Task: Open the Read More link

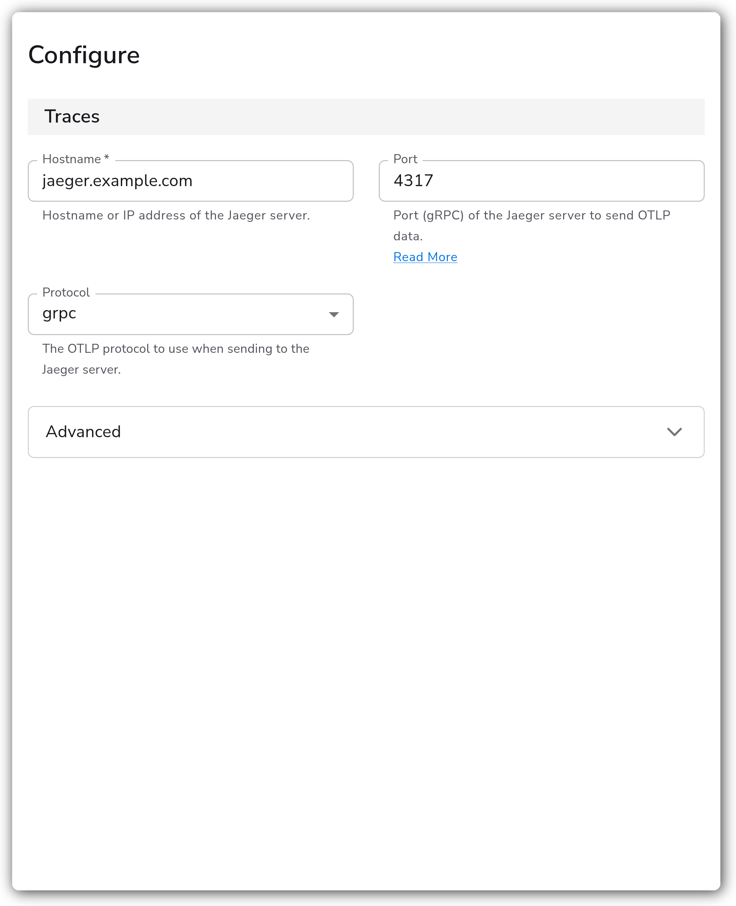Action: point(425,257)
